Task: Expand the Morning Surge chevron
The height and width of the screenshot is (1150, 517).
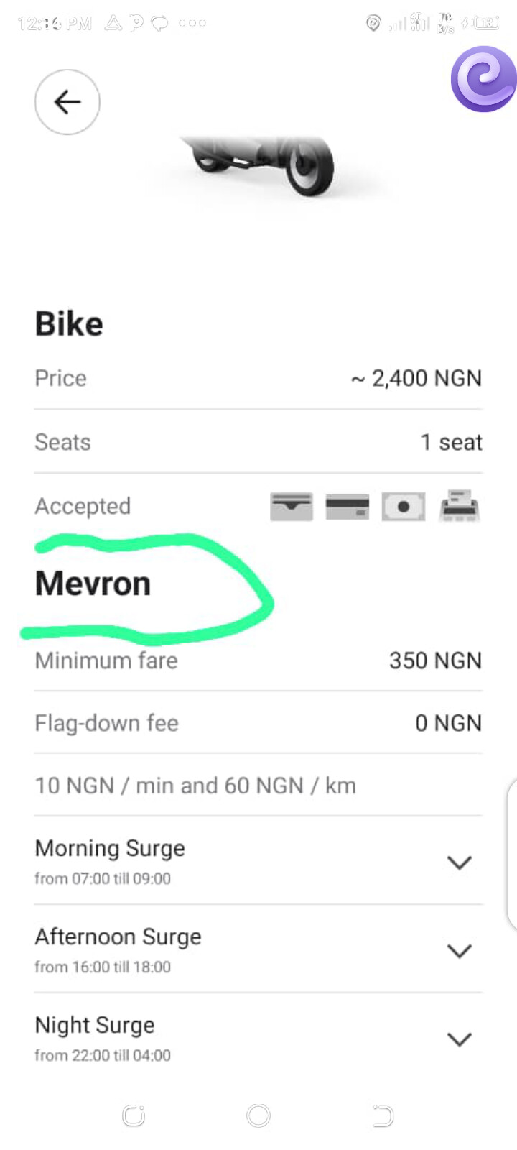Action: [460, 862]
